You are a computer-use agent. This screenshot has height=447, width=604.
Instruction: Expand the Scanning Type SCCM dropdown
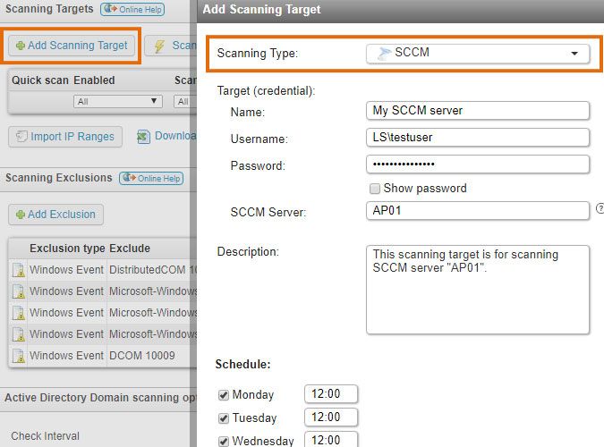click(x=574, y=54)
